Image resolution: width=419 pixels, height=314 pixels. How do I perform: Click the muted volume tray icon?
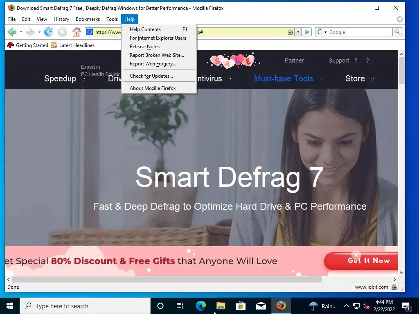click(366, 306)
